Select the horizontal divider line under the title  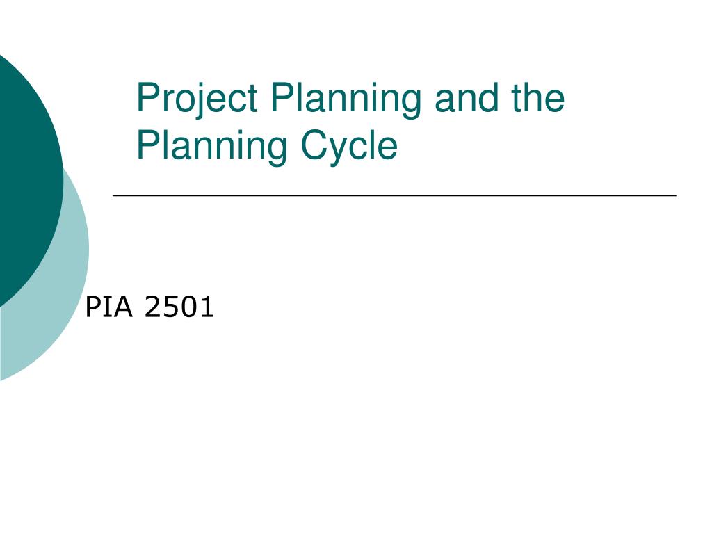395,195
